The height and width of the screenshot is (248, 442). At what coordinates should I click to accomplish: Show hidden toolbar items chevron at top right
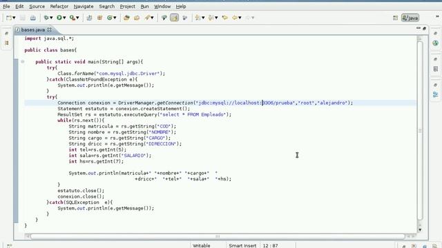click(x=437, y=17)
